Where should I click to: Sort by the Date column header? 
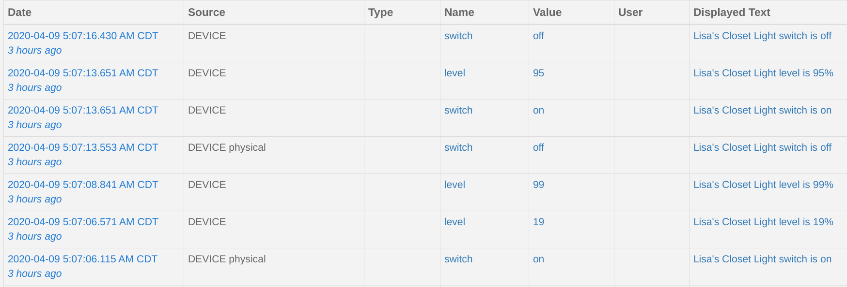[x=19, y=13]
